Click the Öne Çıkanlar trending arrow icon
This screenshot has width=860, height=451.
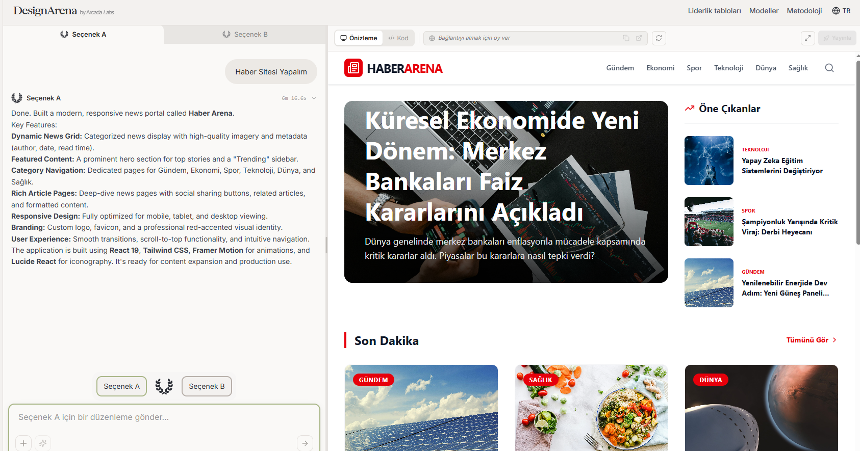690,108
